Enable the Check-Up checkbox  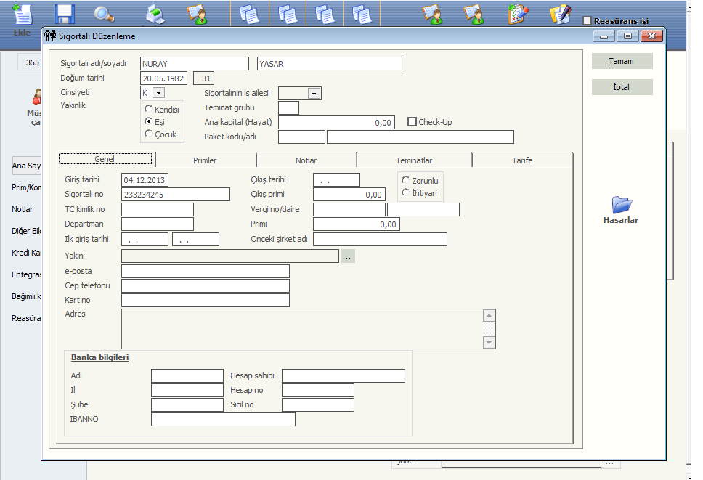coord(413,122)
